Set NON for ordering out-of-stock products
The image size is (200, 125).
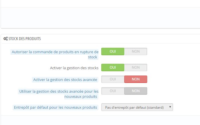click(136, 51)
